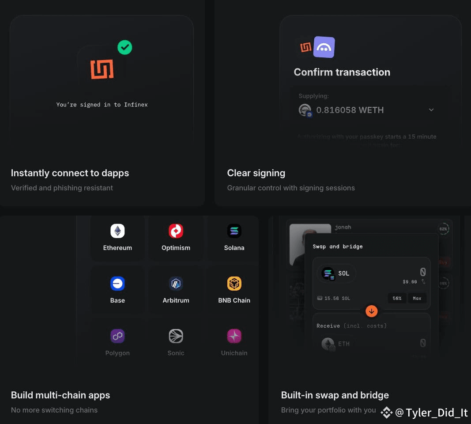
Task: Click the 'Build multi-chain apps' heading
Action: click(60, 395)
